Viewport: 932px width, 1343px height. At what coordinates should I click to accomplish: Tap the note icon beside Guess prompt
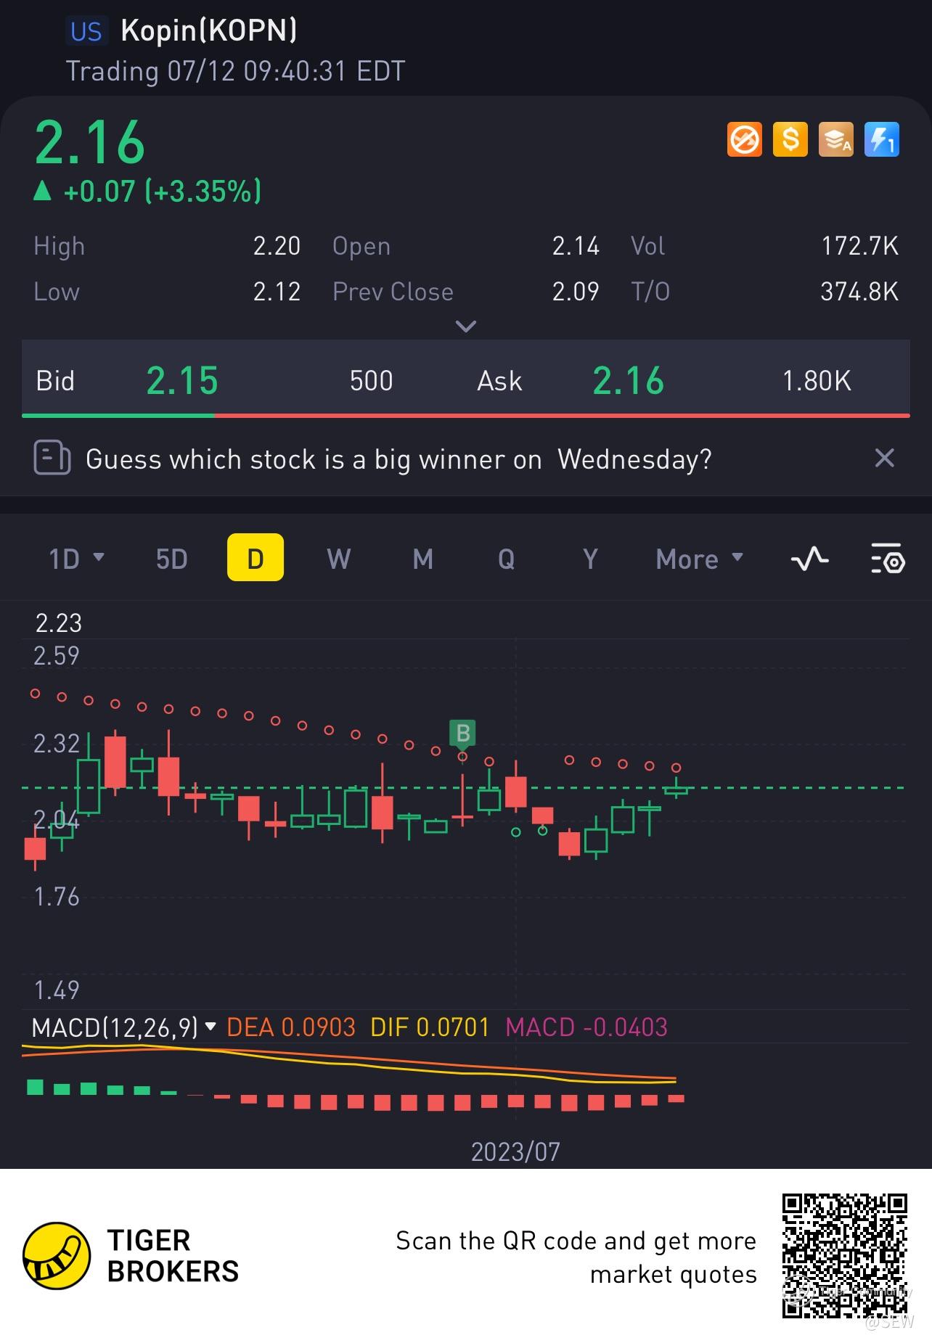(x=52, y=459)
